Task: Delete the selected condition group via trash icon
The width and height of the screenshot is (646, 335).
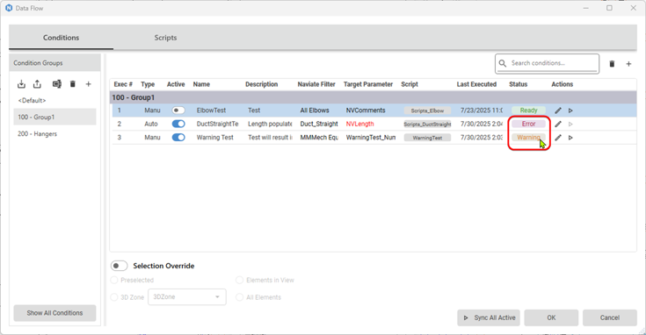Action: (72, 84)
